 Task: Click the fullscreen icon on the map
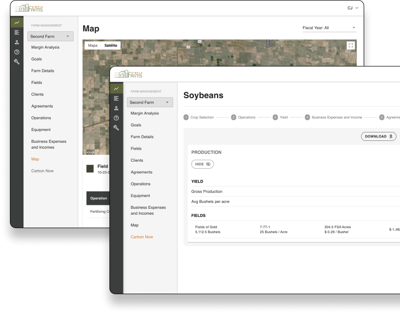click(x=350, y=46)
